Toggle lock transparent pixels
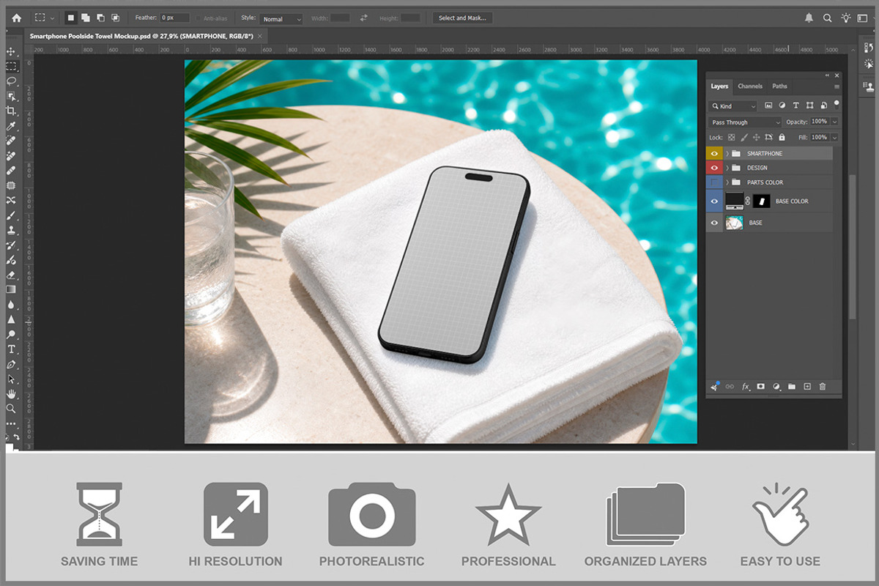The width and height of the screenshot is (879, 586). coord(731,137)
